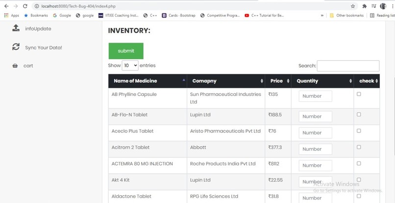Click quantity field for Aldactone Tablet
Image resolution: width=395 pixels, height=203 pixels.
coord(316,198)
